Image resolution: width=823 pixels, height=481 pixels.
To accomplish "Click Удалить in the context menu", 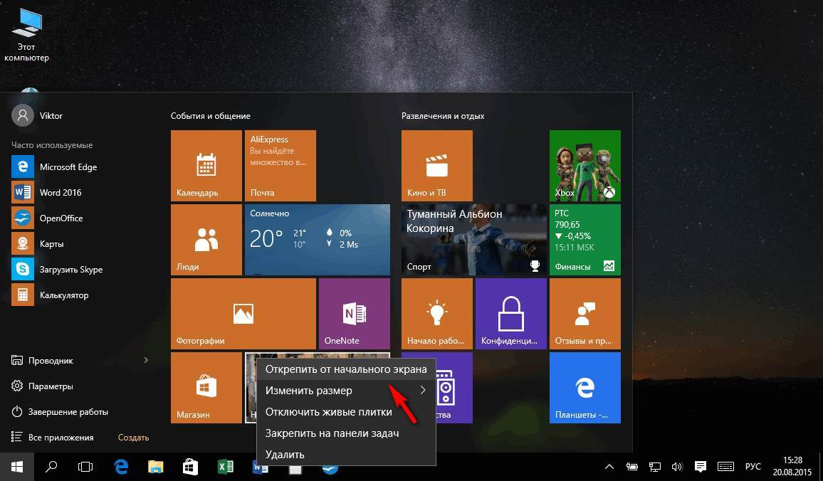I will (285, 455).
